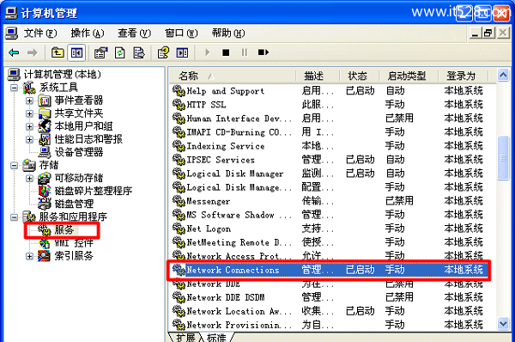Click the gear icon beside HTTP SSL
The width and height of the screenshot is (515, 342).
click(179, 105)
